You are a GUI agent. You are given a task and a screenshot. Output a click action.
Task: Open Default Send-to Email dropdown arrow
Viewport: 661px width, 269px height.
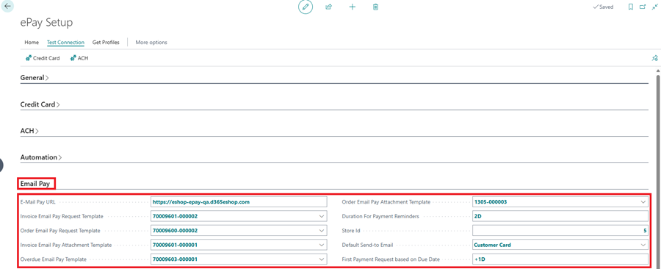pos(643,245)
